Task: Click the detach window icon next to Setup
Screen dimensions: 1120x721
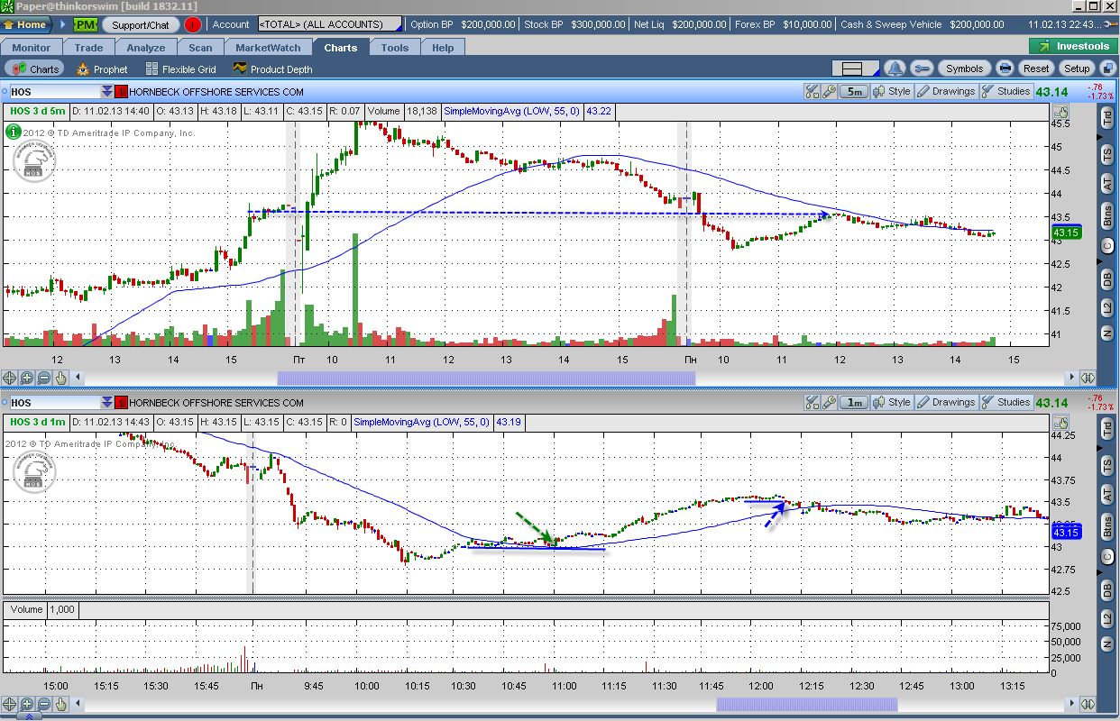Action: tap(1106, 68)
